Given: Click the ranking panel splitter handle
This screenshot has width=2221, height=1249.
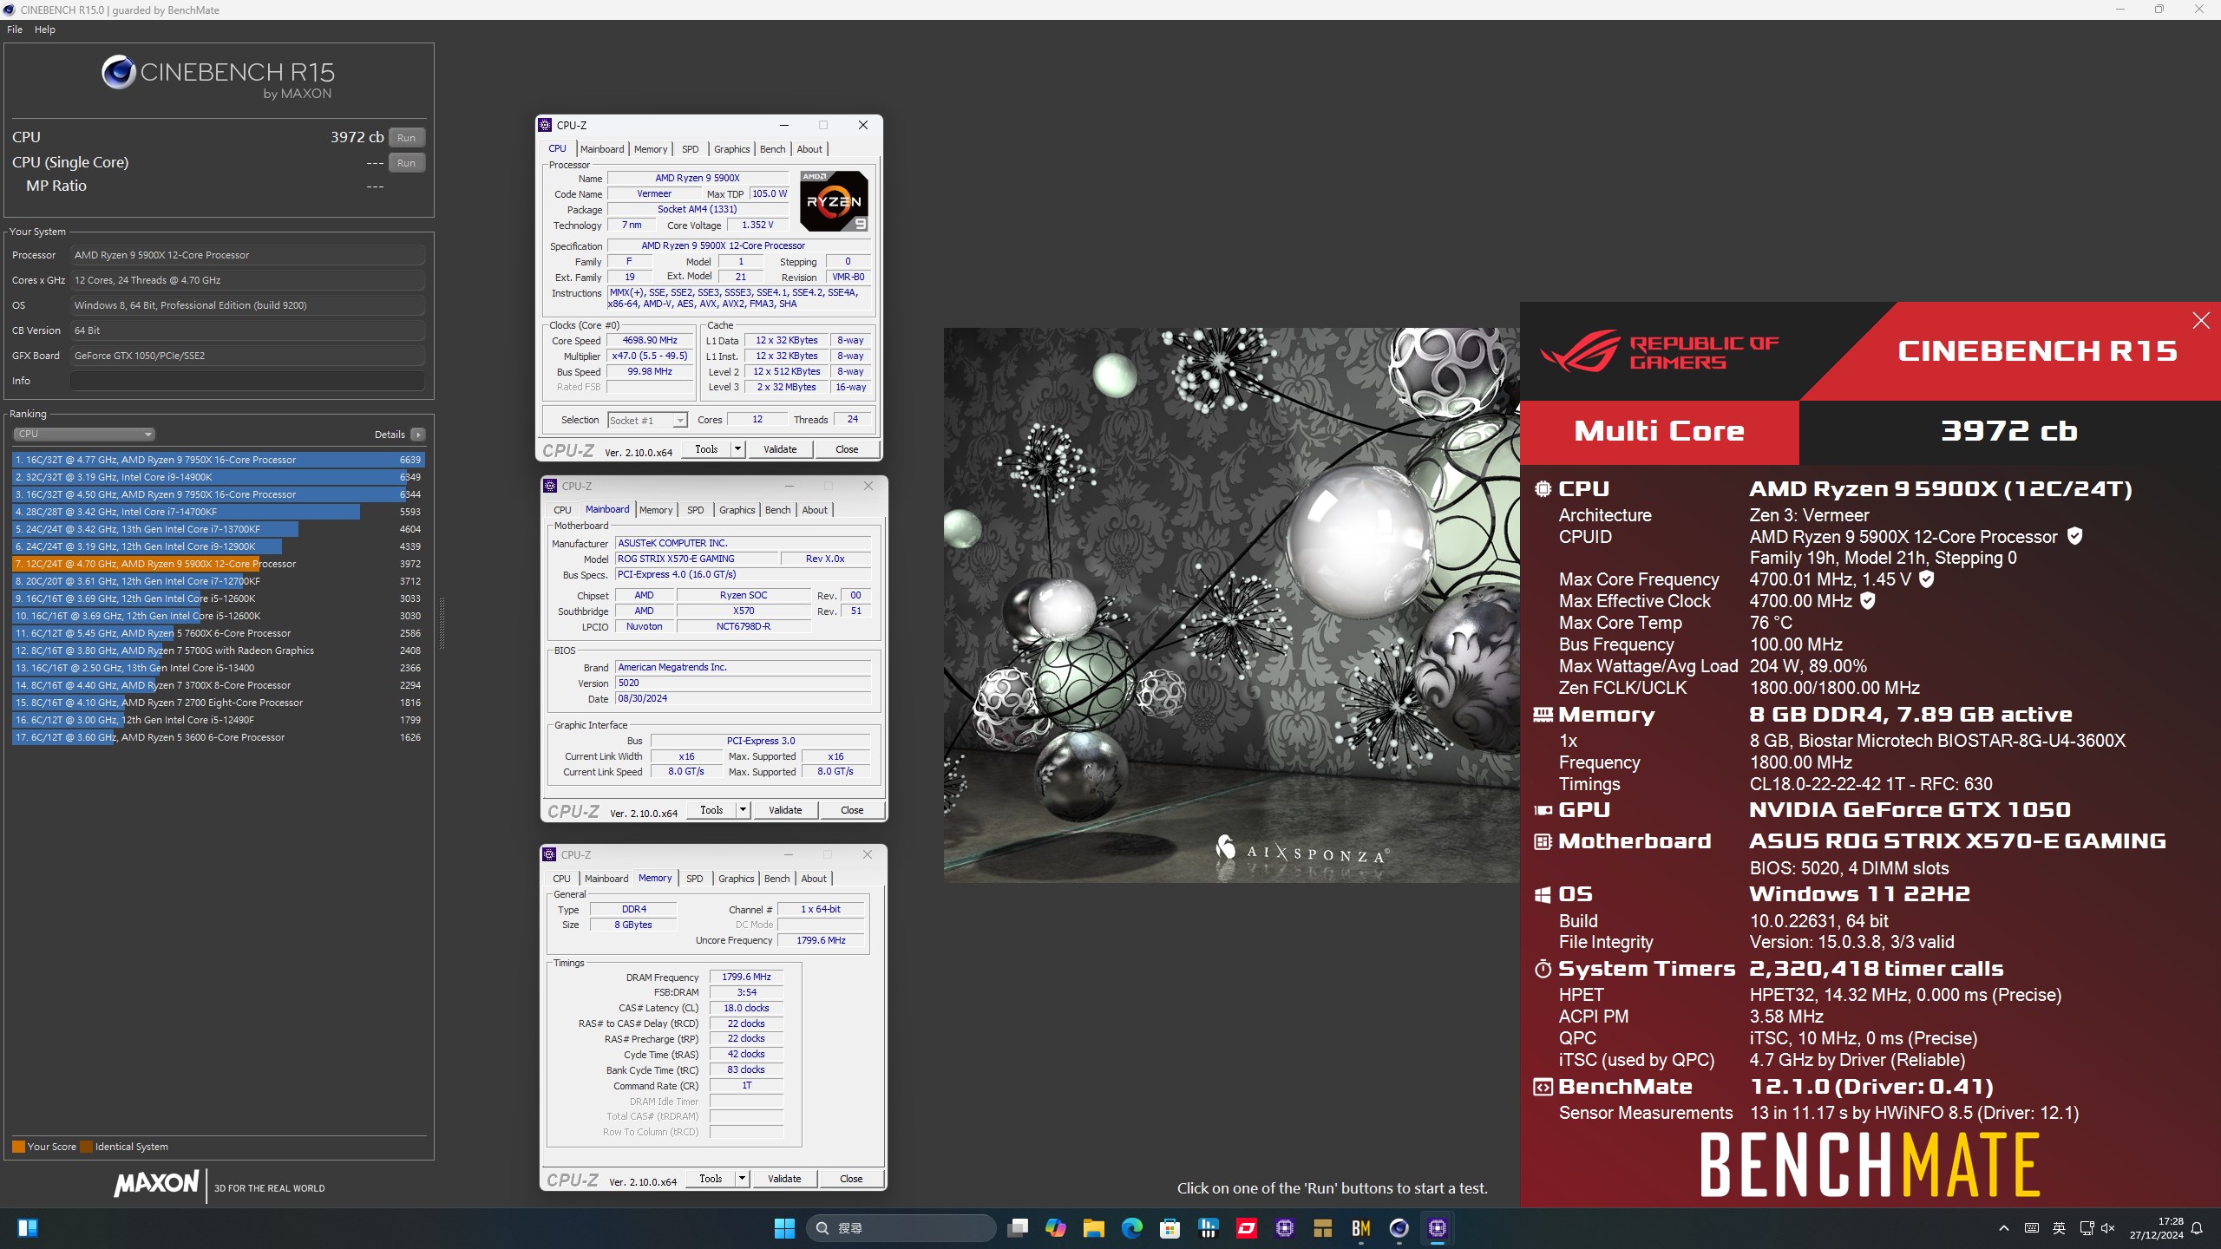Looking at the screenshot, I should (x=442, y=623).
